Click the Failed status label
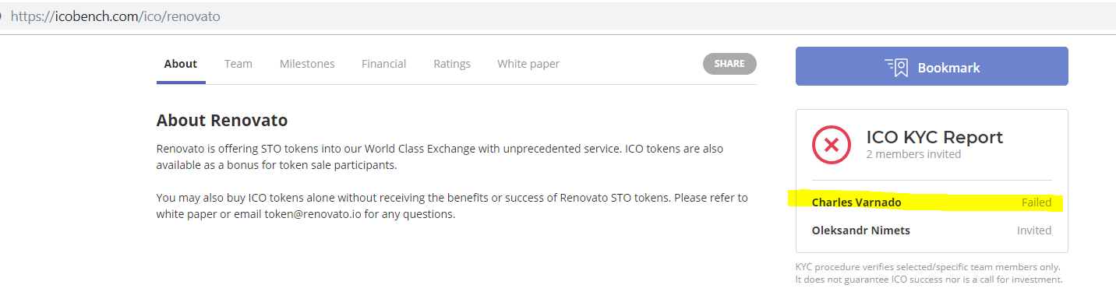1116x299 pixels. 1037,202
